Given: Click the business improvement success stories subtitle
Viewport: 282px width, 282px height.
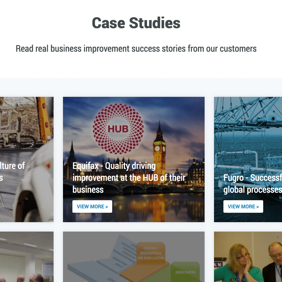Looking at the screenshot, I should 136,49.
